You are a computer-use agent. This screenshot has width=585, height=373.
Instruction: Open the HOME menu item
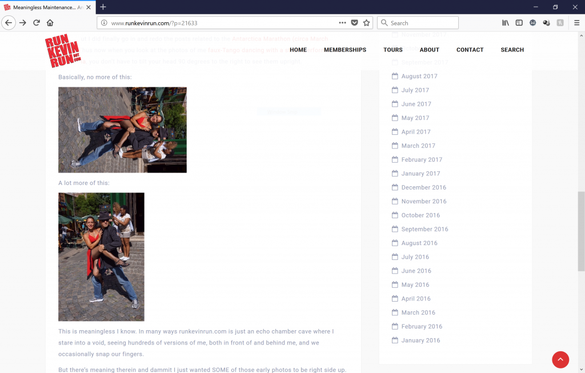point(298,50)
